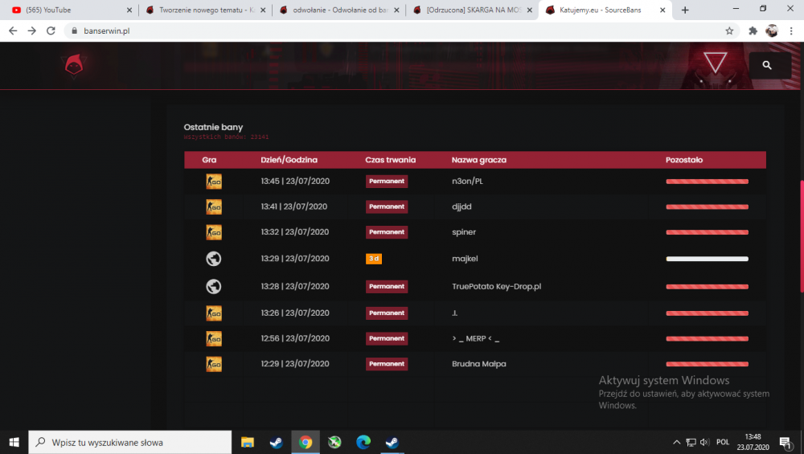Open Chrome three-dot menu
Screen dimensions: 804x454
tap(791, 31)
